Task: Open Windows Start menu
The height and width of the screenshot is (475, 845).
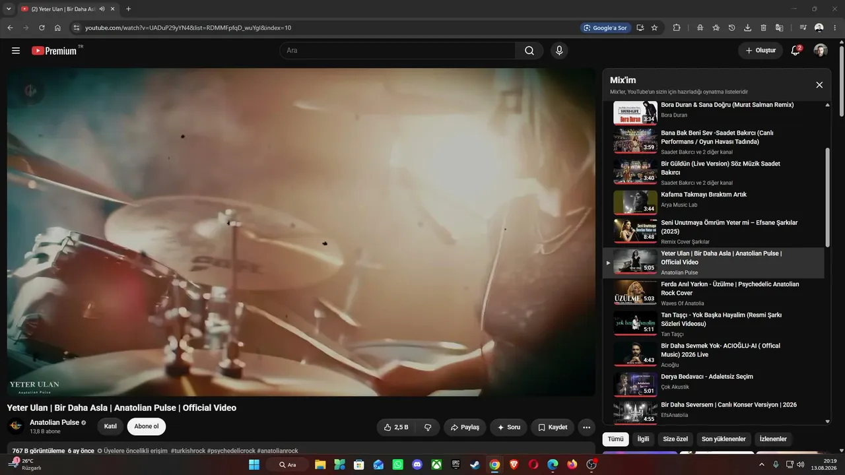Action: [254, 464]
